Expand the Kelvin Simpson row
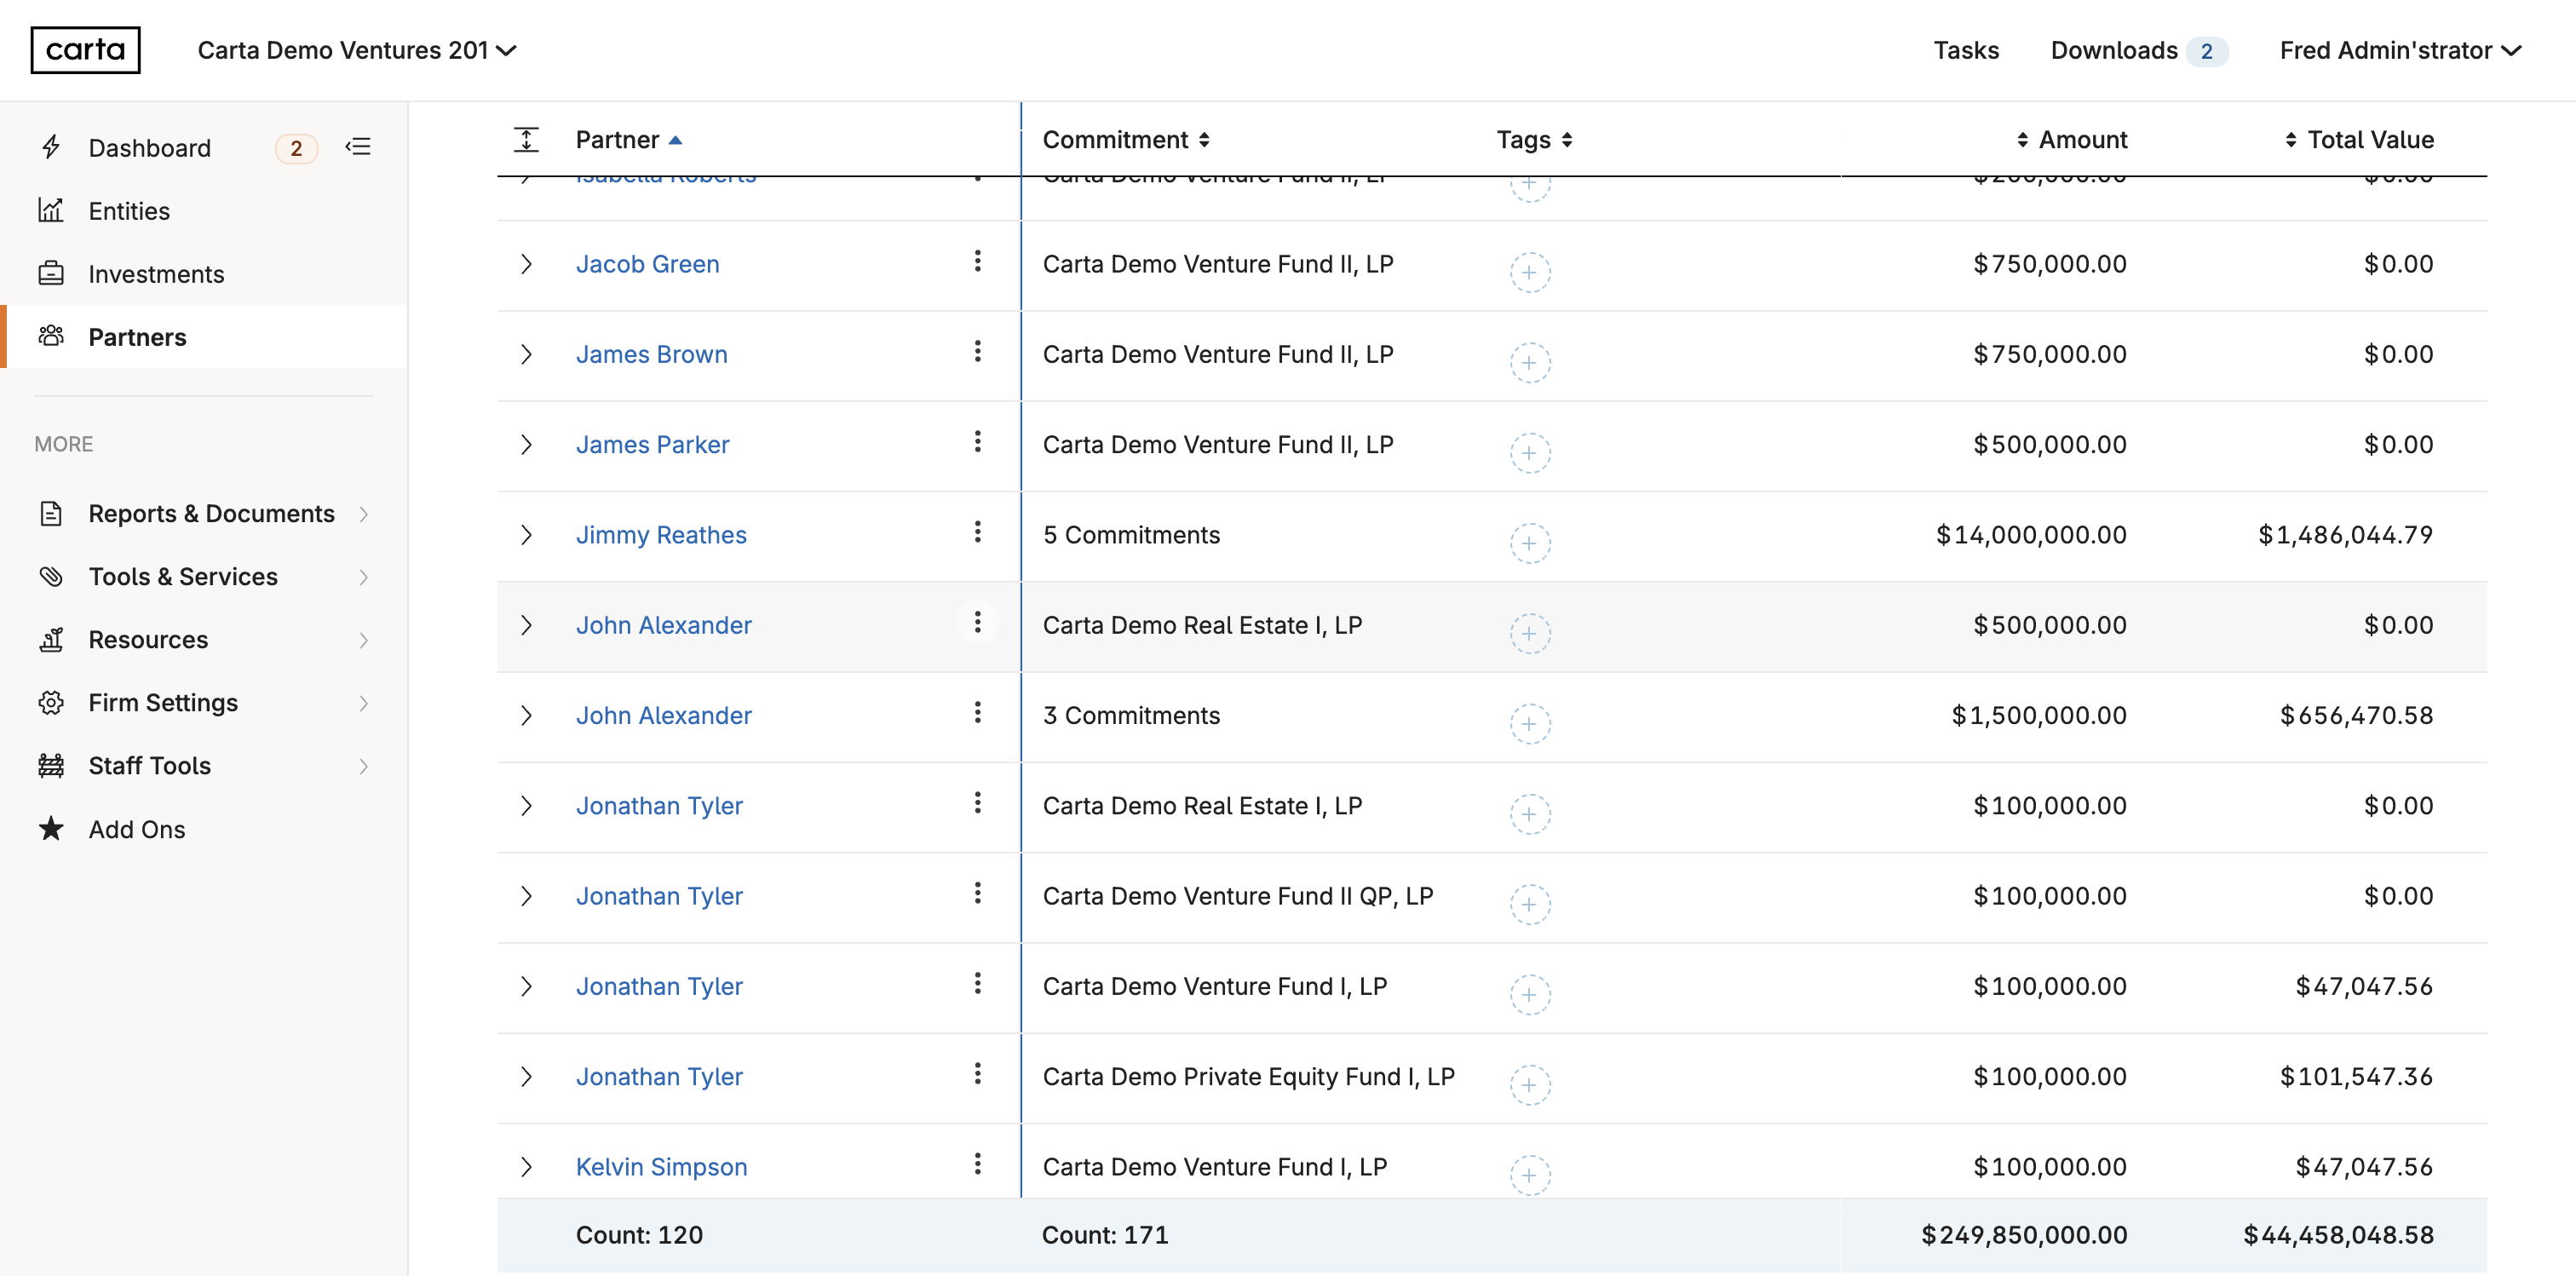Image resolution: width=2576 pixels, height=1276 pixels. pos(526,1167)
